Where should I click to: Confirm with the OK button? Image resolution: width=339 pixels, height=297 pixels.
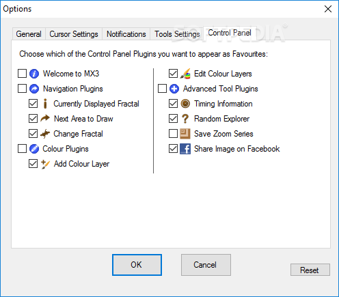click(137, 265)
